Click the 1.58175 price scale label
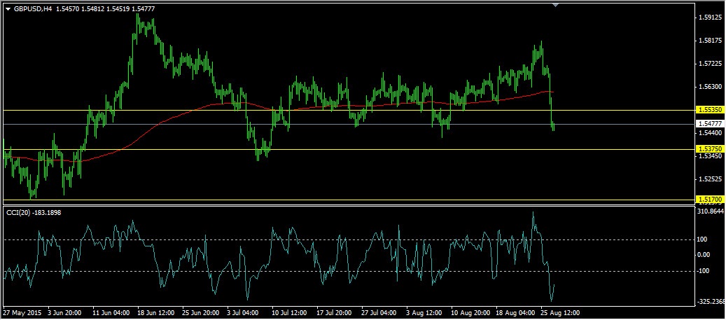Viewport: 726px width, 320px height. click(x=711, y=41)
